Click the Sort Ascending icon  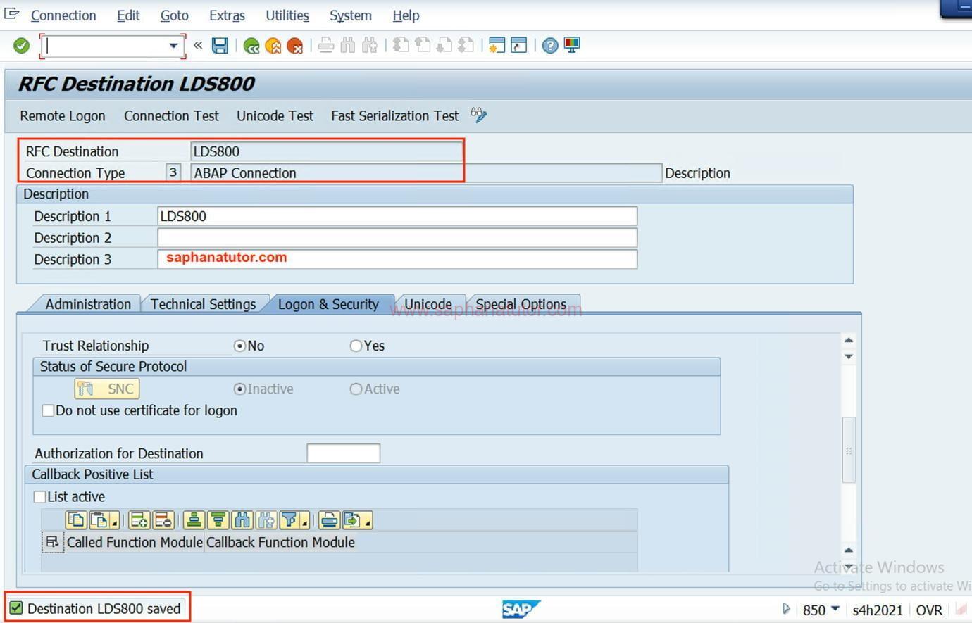tap(194, 520)
